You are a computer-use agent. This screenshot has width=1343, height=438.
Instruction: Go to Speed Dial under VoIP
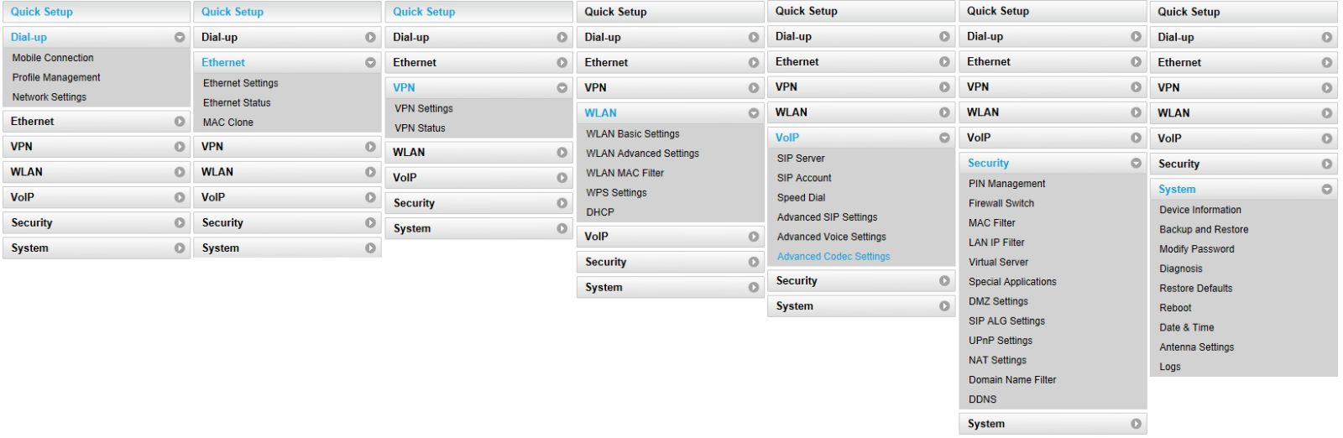801,198
